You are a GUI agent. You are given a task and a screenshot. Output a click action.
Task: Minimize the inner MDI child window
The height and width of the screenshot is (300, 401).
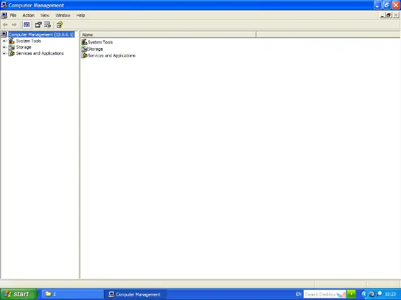tap(382, 15)
